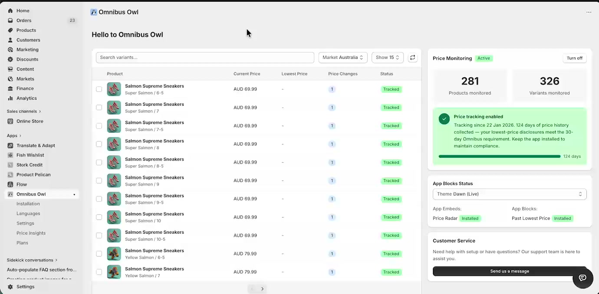Screen dimensions: 599x294
Task: Click the Fish Wishlist app icon
Action: (10, 155)
